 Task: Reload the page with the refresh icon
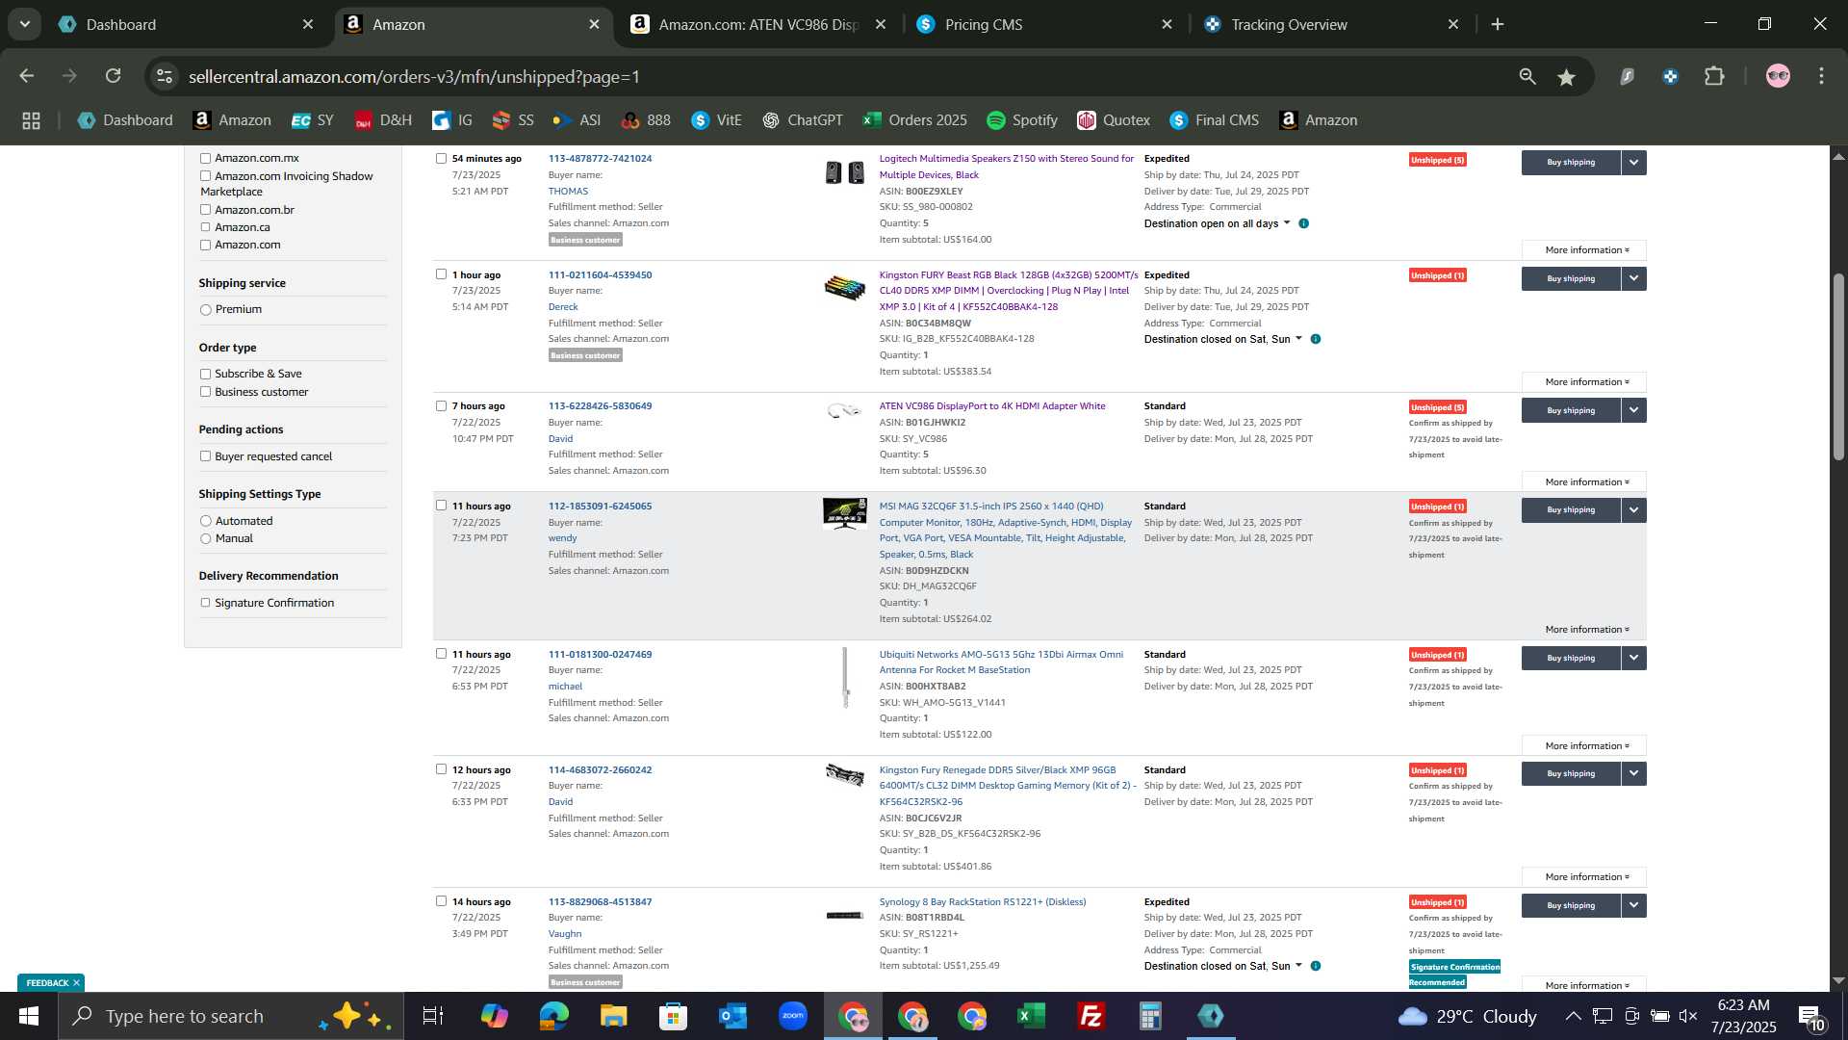coord(114,76)
